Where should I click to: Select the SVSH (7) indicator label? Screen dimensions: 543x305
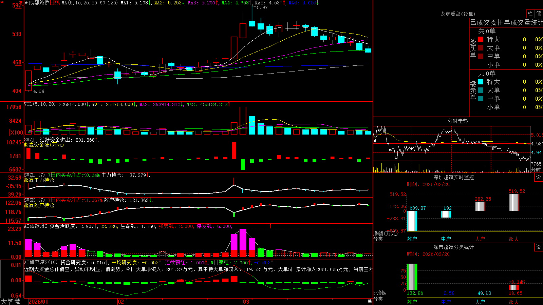pyautogui.click(x=35, y=200)
